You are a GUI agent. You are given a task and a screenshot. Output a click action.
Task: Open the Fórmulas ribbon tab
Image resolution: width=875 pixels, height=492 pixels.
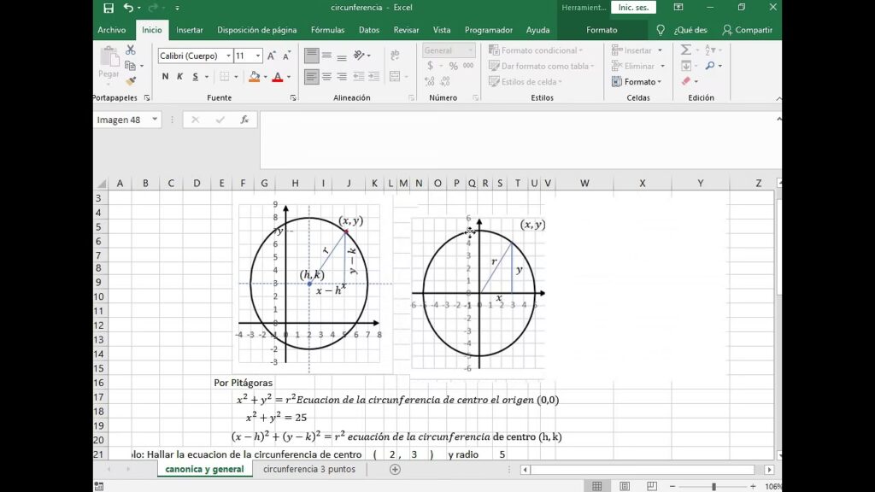(x=327, y=30)
